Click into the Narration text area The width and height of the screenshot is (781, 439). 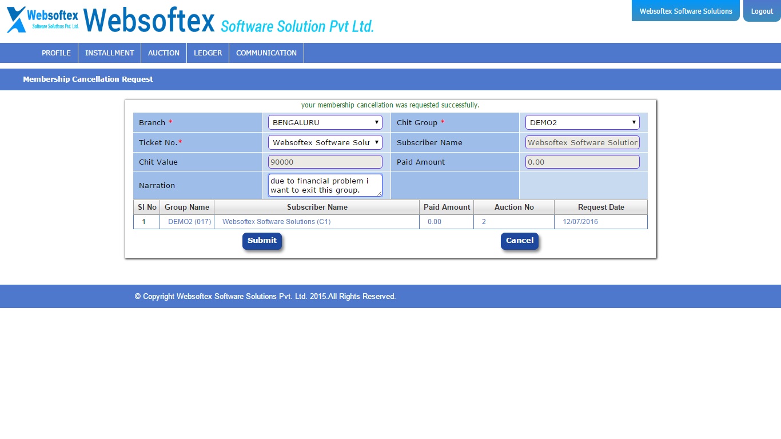(325, 185)
